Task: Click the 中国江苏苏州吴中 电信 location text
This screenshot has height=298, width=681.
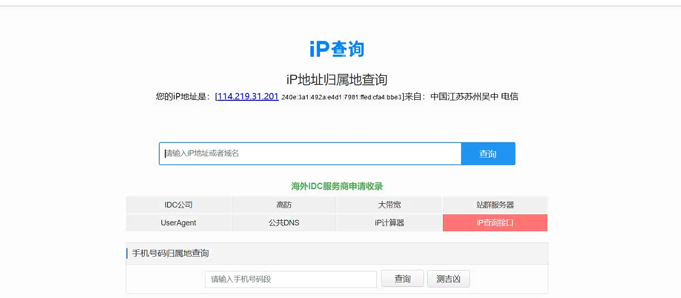Action: pyautogui.click(x=474, y=96)
